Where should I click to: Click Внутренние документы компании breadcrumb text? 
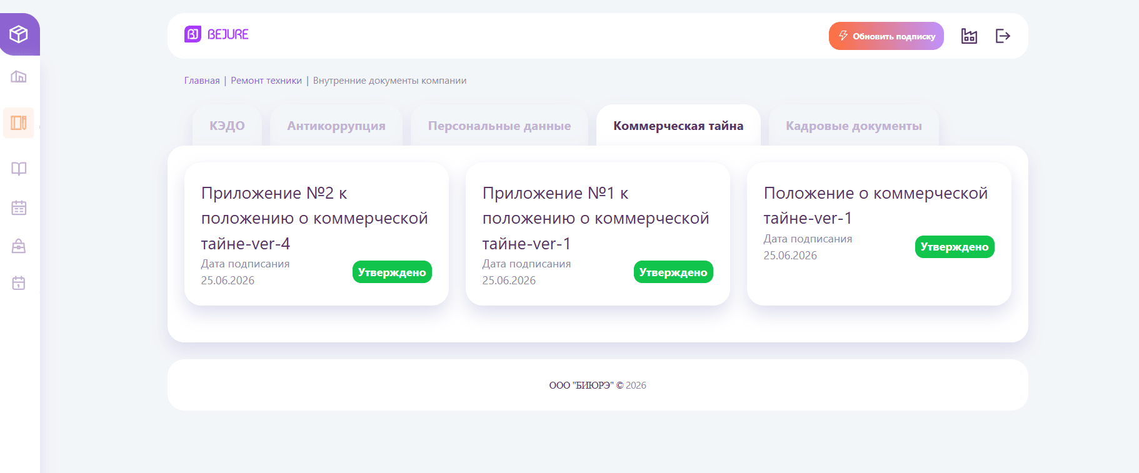click(389, 81)
